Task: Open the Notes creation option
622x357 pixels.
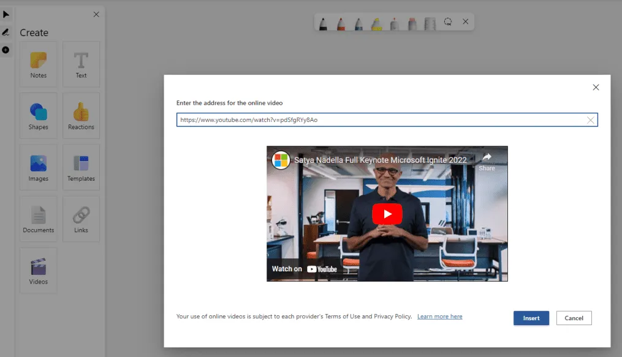Action: (38, 63)
